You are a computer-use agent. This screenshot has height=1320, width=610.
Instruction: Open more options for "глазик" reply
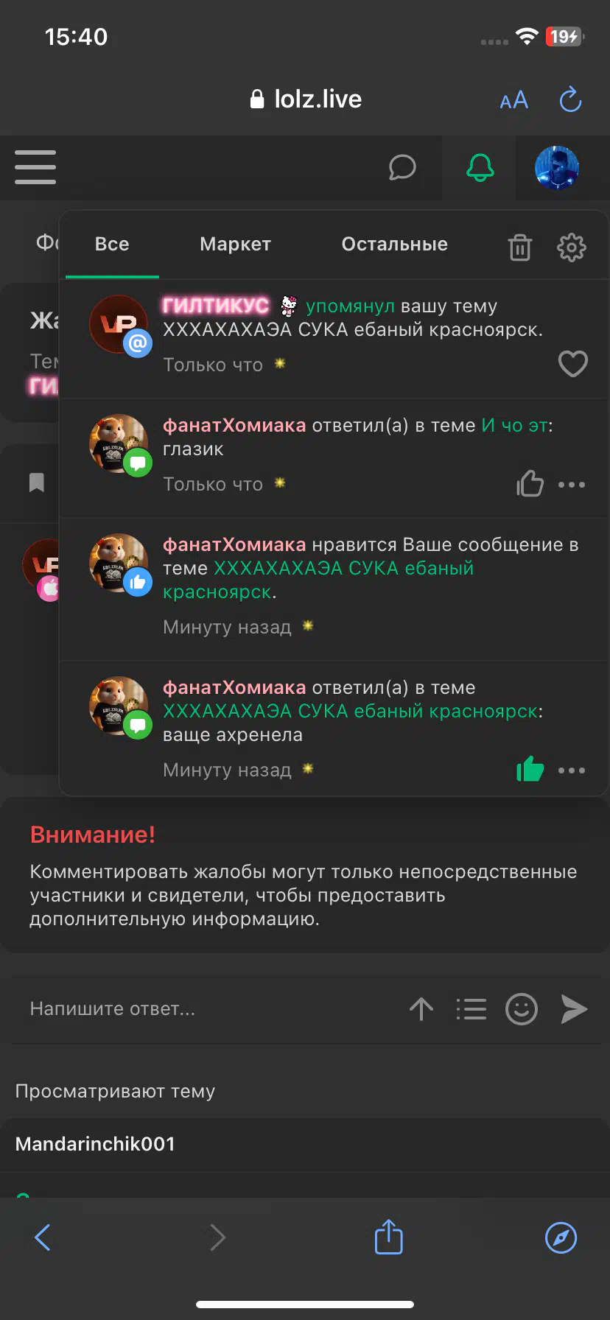point(572,485)
